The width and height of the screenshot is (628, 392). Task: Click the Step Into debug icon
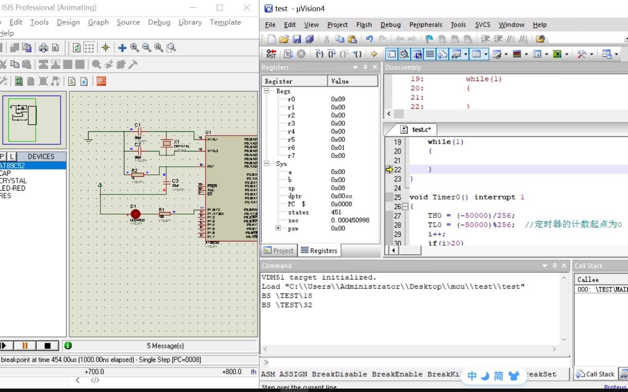[x=319, y=54]
